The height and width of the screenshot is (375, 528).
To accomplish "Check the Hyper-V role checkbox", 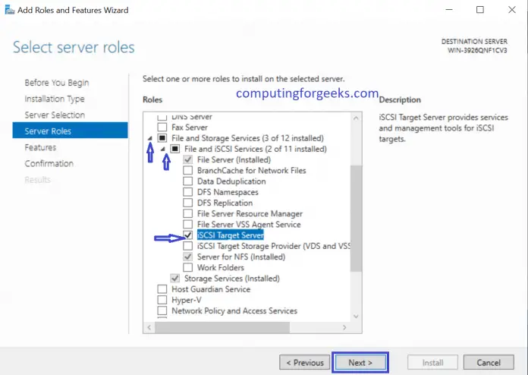I will 162,300.
